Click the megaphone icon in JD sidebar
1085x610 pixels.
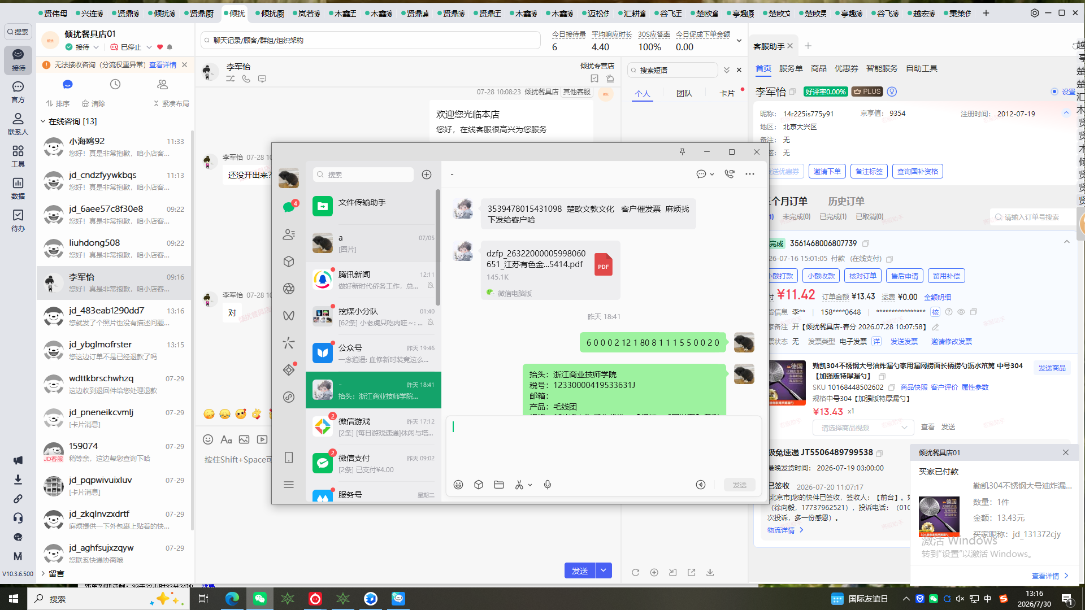click(18, 460)
